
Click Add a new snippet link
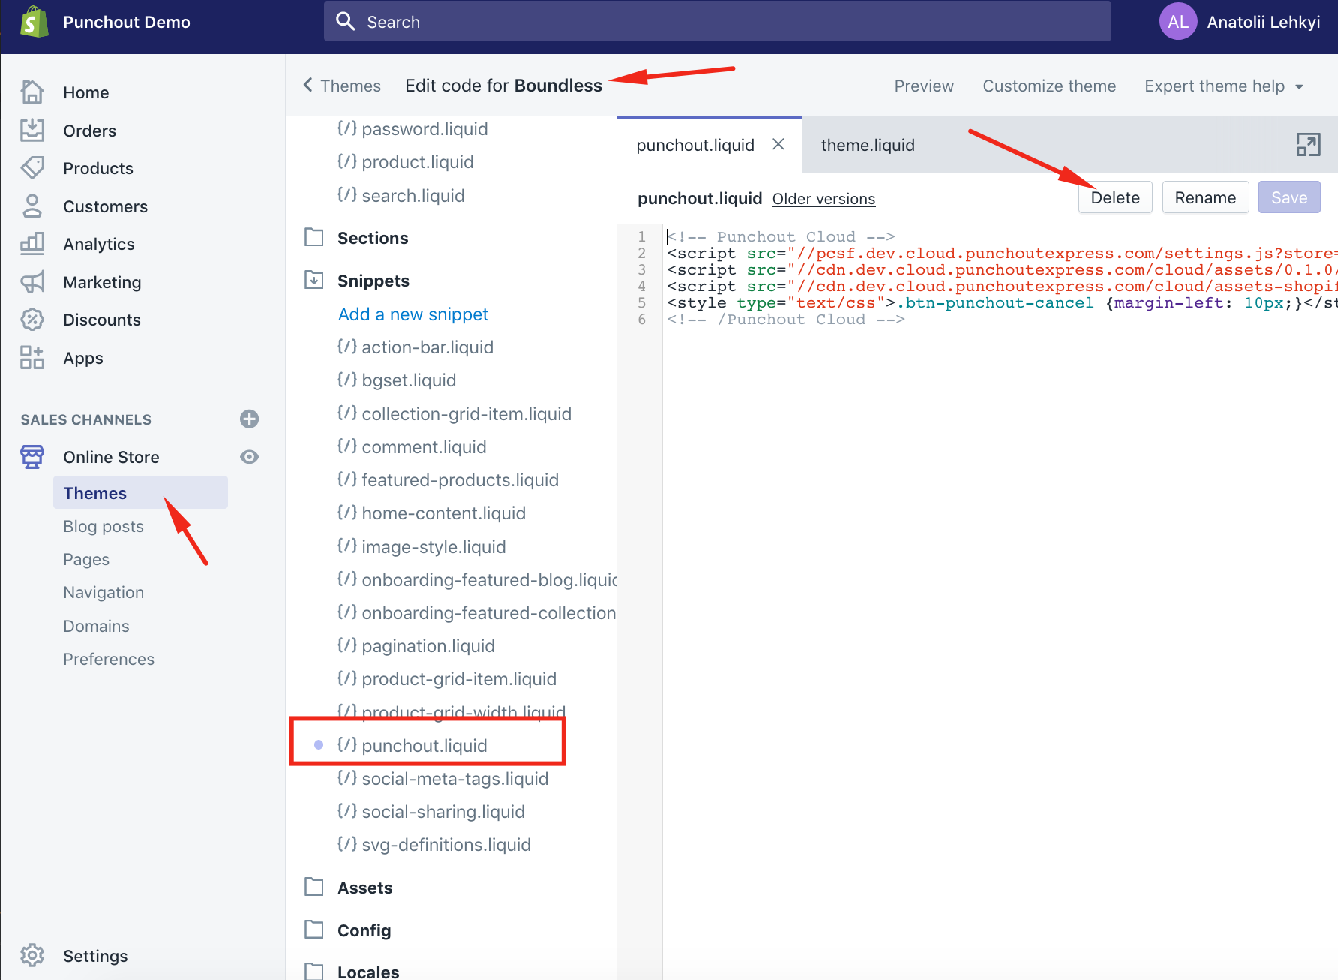tap(413, 314)
